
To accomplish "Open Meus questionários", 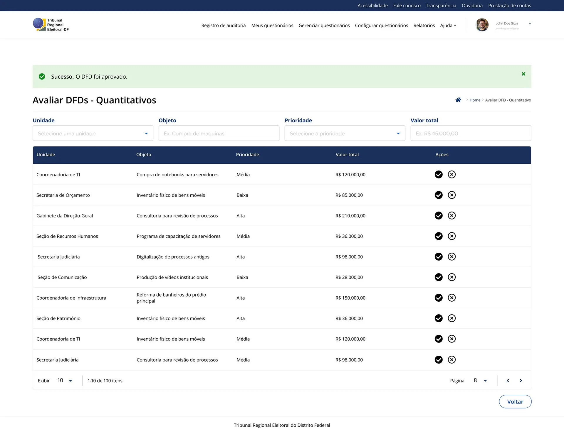I will [x=272, y=26].
